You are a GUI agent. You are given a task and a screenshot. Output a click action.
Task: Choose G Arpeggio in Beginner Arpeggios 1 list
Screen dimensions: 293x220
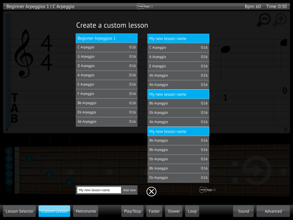tap(107, 56)
